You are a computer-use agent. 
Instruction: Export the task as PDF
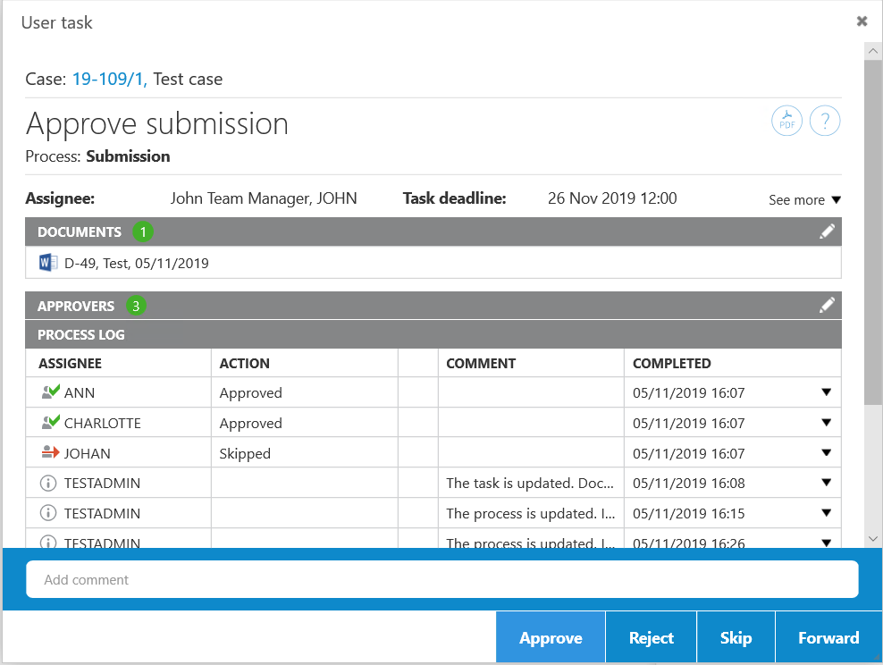pyautogui.click(x=786, y=121)
